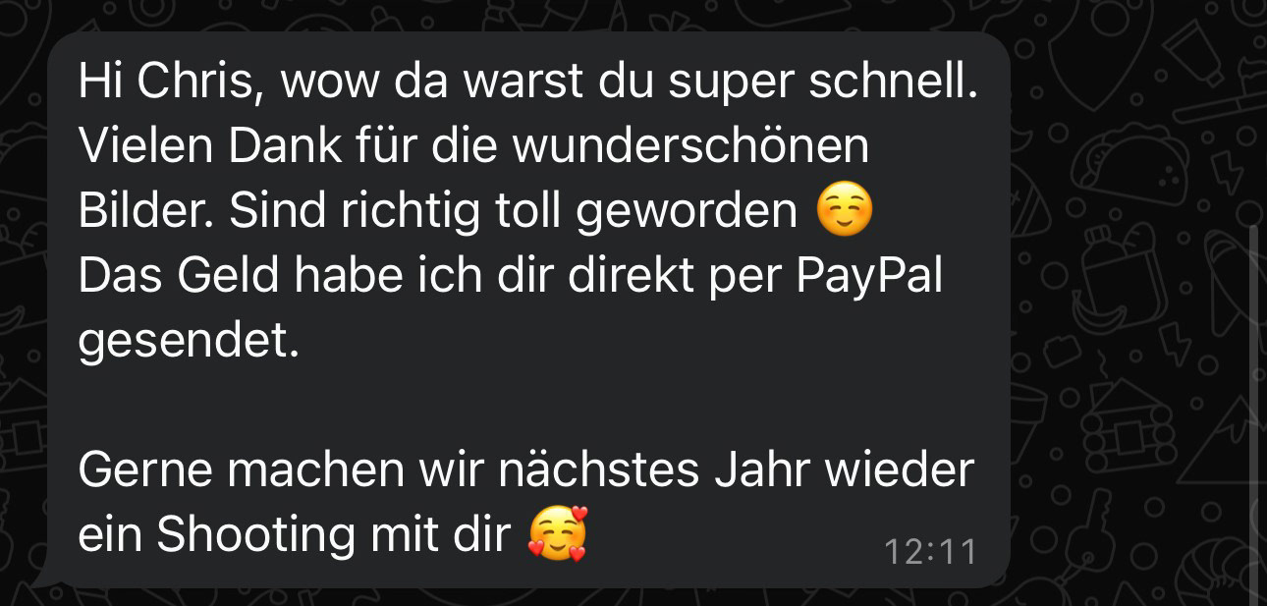Click the smiling blush emoji after "geworden"
The height and width of the screenshot is (606, 1267).
[845, 212]
